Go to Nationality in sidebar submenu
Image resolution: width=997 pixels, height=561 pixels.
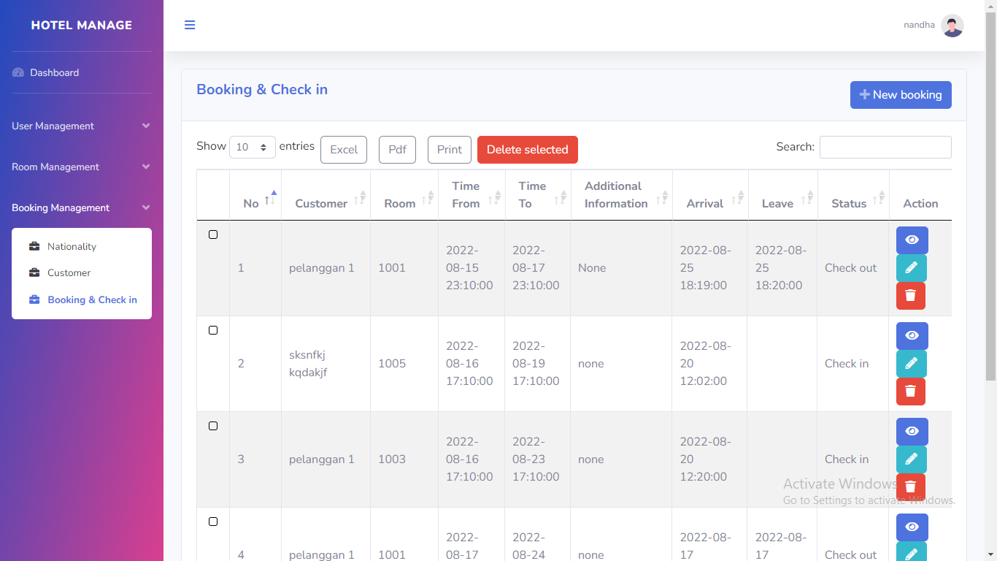tap(72, 247)
